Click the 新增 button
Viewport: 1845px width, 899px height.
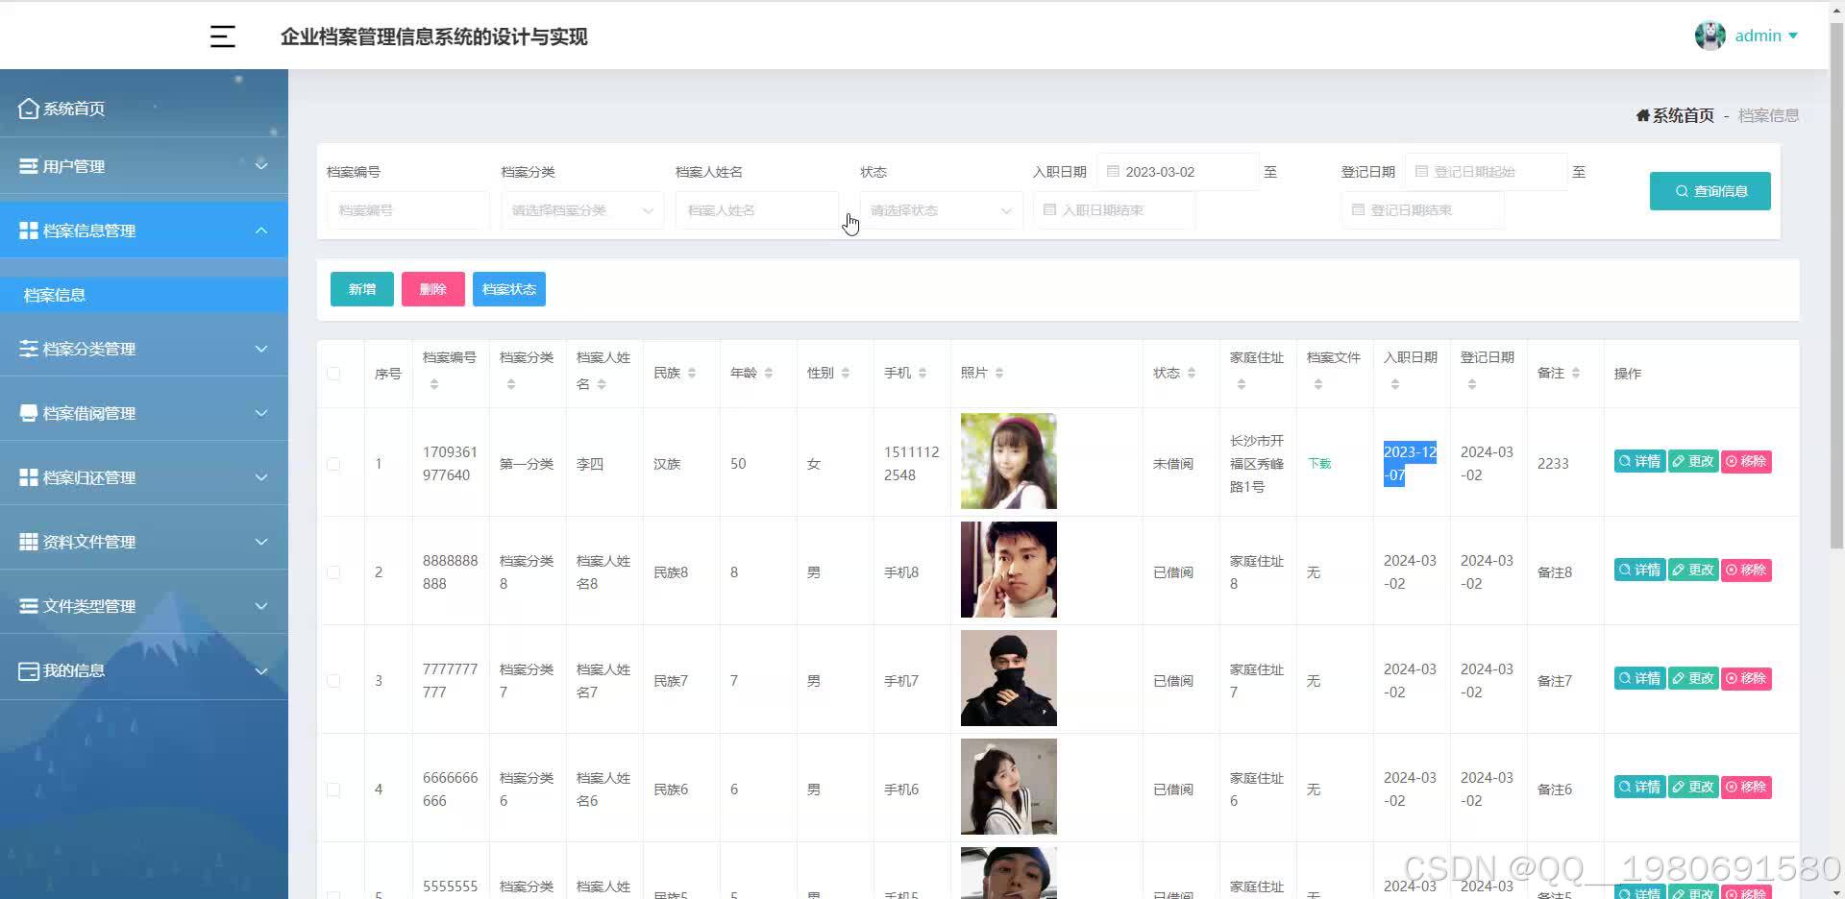pyautogui.click(x=362, y=289)
